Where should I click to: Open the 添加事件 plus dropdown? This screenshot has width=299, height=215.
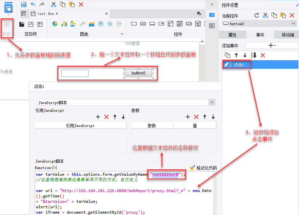click(272, 45)
